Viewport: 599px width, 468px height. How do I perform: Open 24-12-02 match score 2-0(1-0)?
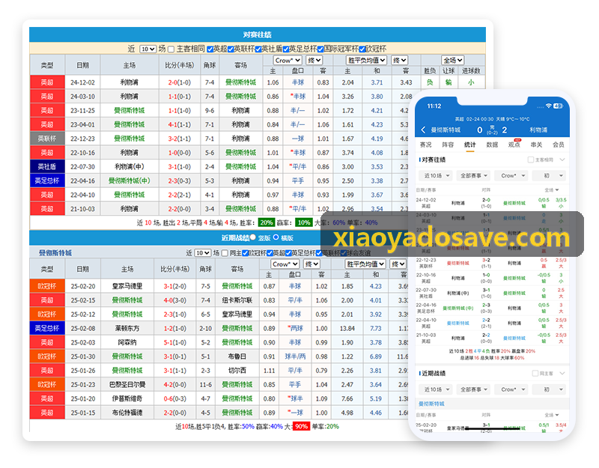(x=179, y=82)
